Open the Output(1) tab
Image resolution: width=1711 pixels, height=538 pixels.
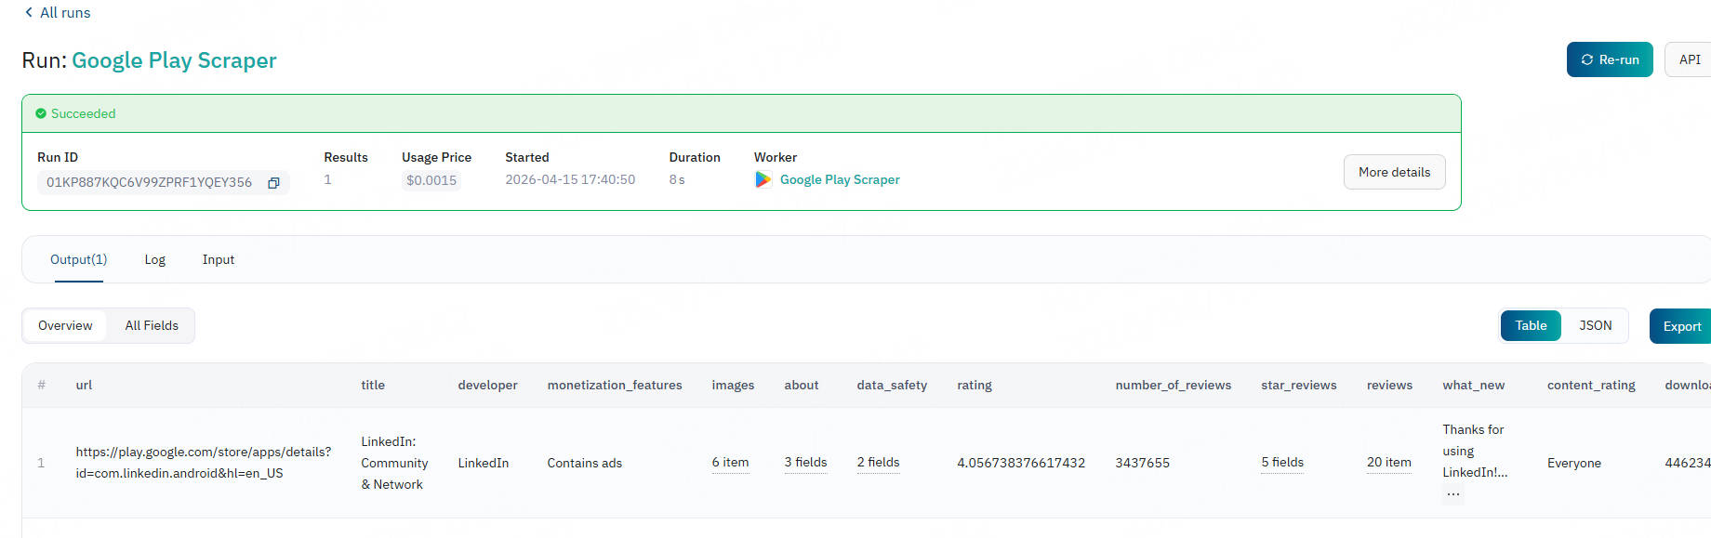tap(78, 259)
